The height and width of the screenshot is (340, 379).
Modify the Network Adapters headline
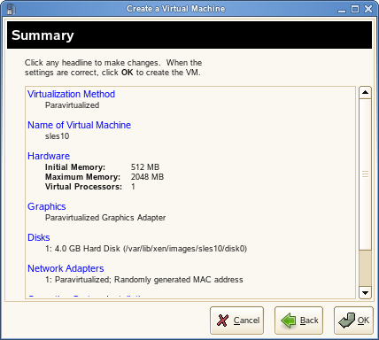66,268
